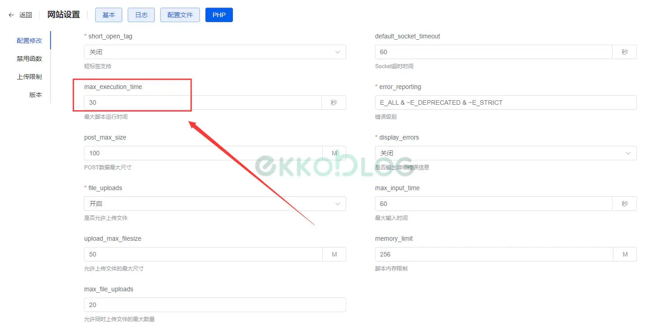Expand the short_open_tag dropdown
Screen dimensions: 659x322
click(215, 52)
